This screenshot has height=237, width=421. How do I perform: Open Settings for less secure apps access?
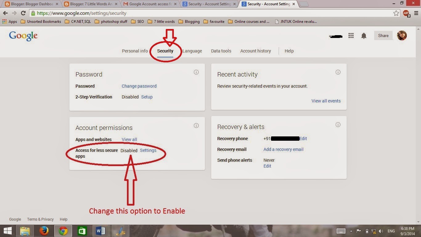click(x=148, y=150)
